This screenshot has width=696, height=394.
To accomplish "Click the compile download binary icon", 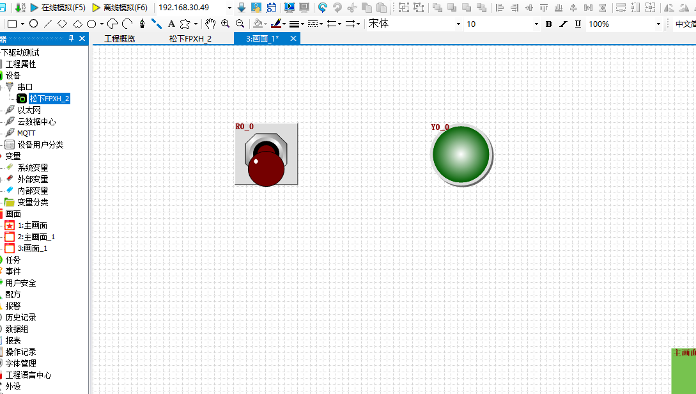I will (x=20, y=8).
